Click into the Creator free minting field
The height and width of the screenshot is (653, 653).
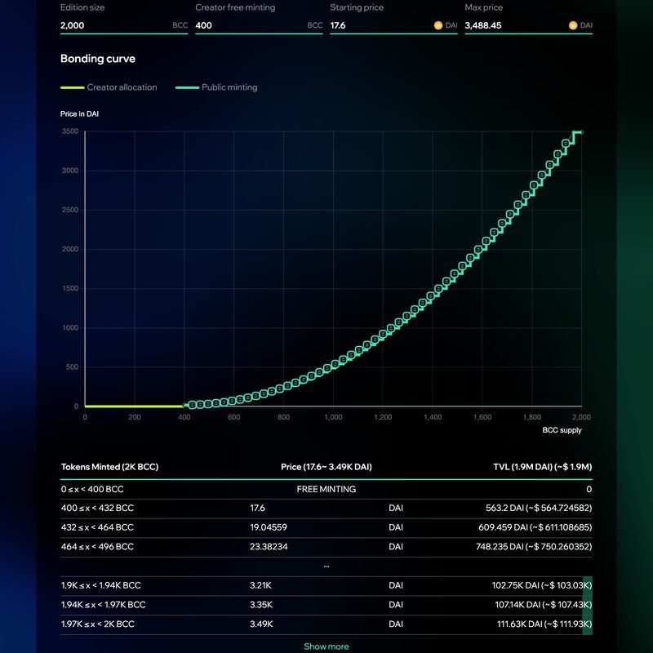[249, 25]
